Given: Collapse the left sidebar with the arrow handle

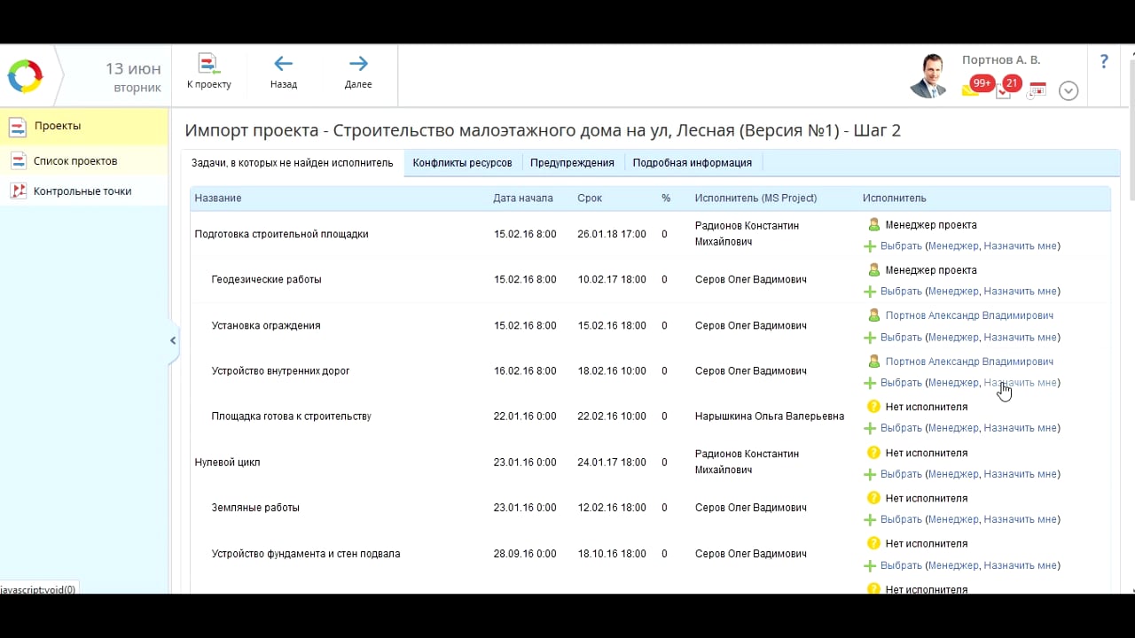Looking at the screenshot, I should [x=173, y=340].
